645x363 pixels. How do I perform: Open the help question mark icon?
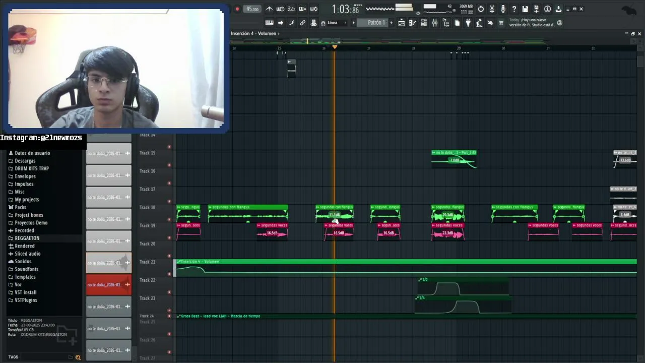point(514,9)
